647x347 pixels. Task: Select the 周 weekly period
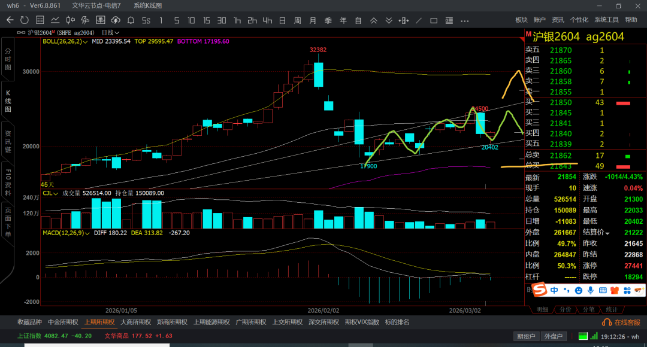click(x=298, y=20)
